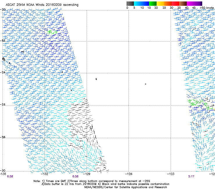Click the green segment of the wind speed legend

pyautogui.click(x=153, y=3)
